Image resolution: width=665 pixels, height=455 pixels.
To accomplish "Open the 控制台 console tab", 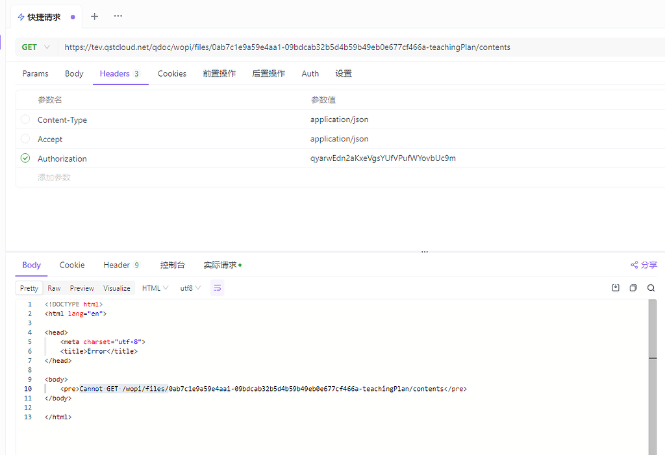I will click(172, 265).
